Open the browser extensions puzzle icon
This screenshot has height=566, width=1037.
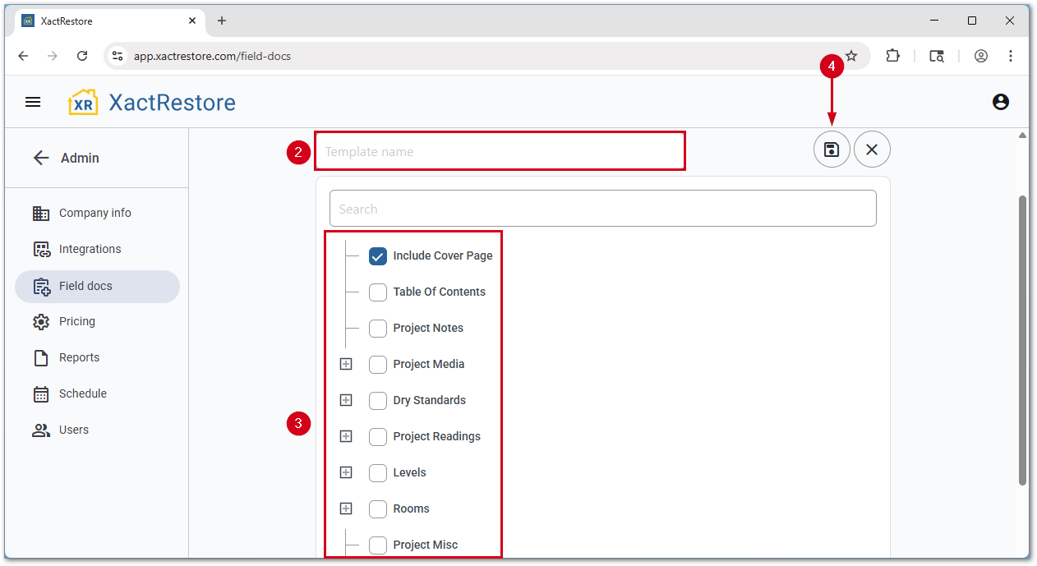(892, 56)
